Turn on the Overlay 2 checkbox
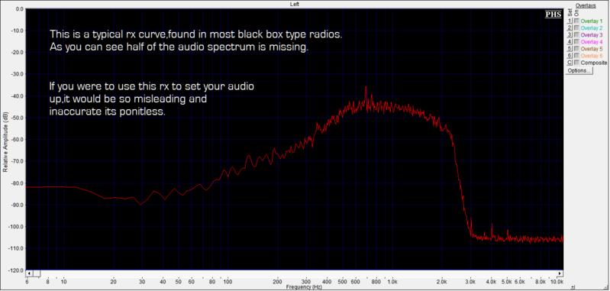This screenshot has height=291, width=610. pyautogui.click(x=576, y=28)
